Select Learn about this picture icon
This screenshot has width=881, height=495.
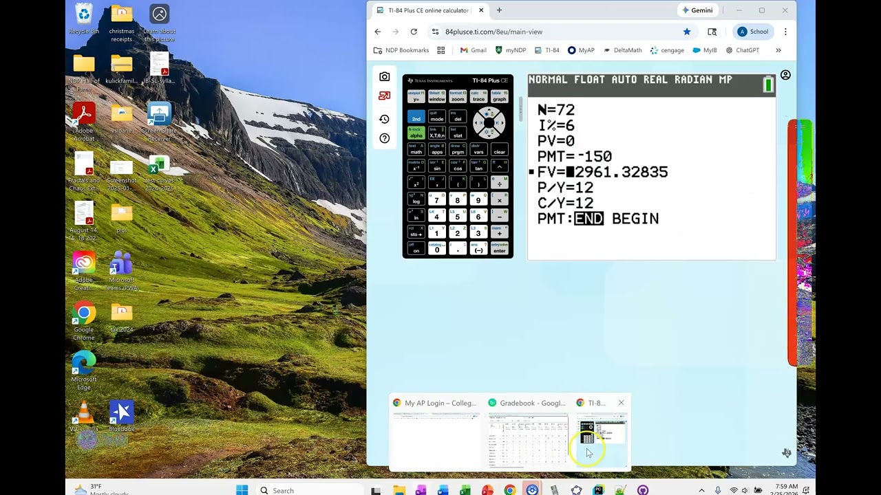(159, 23)
